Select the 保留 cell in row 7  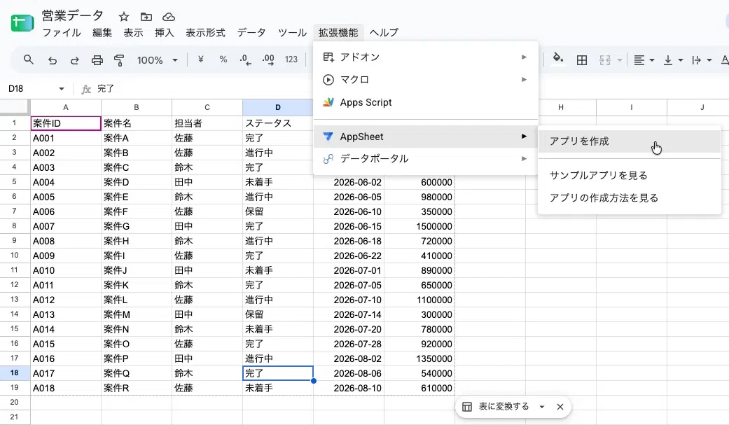coord(277,211)
